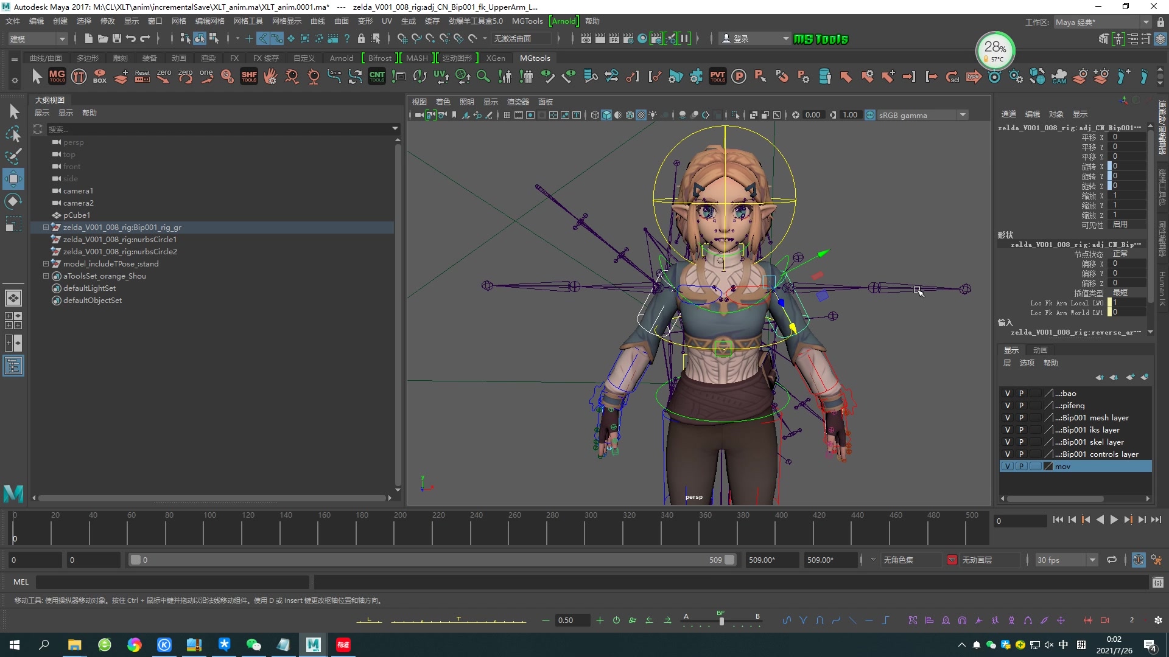Click the range slider bar handle at 509
The height and width of the screenshot is (657, 1169).
click(729, 560)
